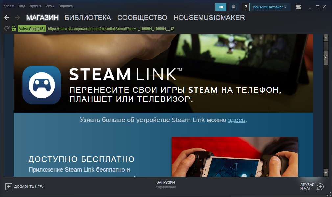Viewport: 332px width, 197px height.
Task: Click the green padlock security icon
Action: click(13, 28)
